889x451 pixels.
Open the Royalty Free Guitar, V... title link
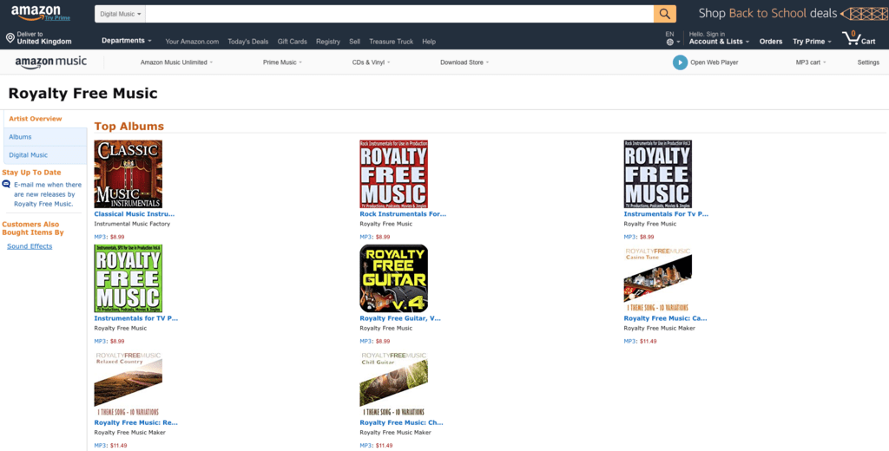[x=399, y=317]
